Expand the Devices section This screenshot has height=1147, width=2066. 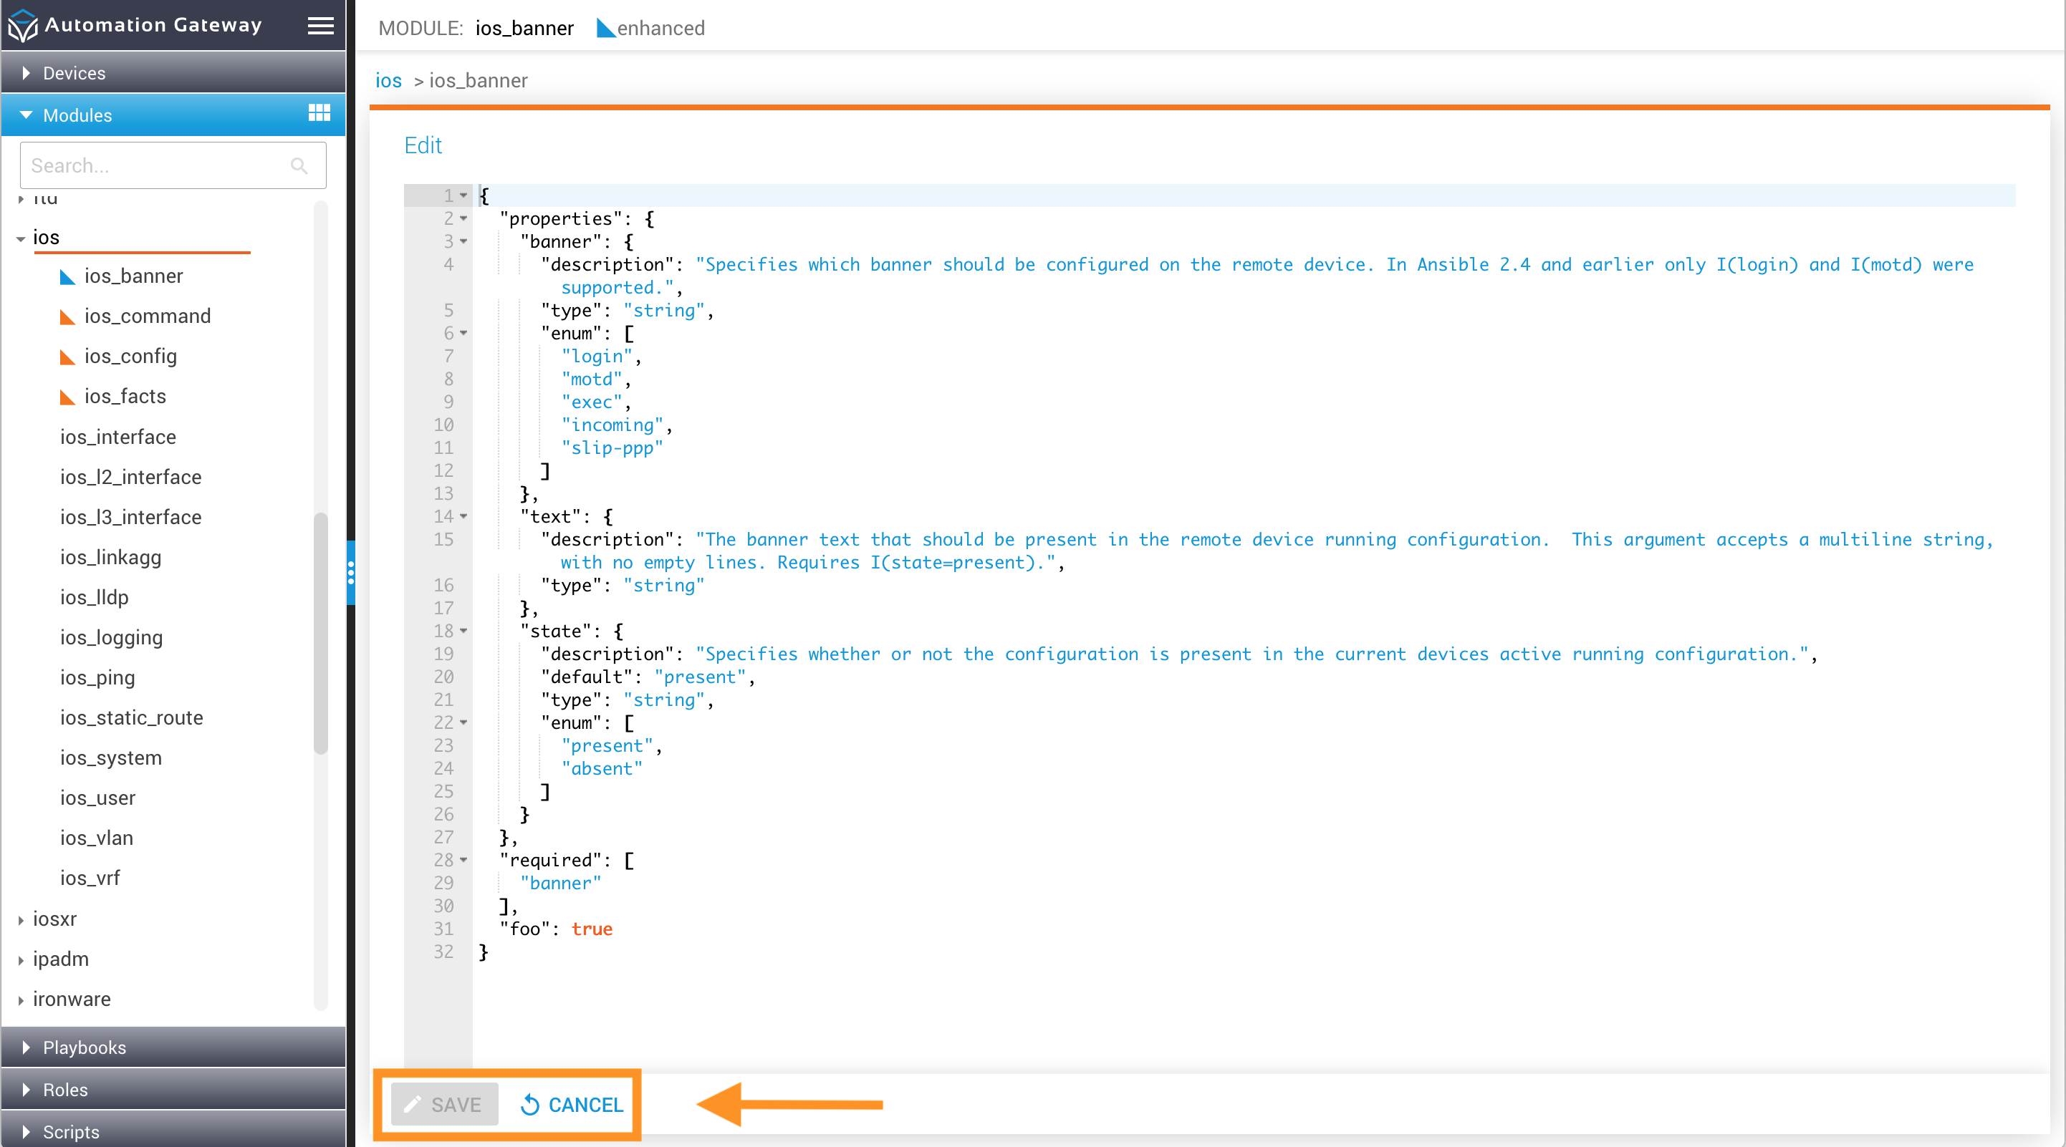(173, 73)
